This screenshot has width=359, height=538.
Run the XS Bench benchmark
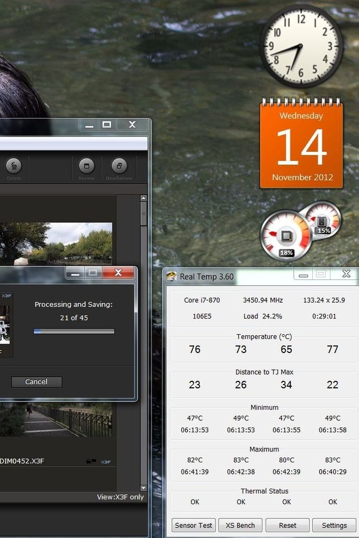(x=240, y=525)
